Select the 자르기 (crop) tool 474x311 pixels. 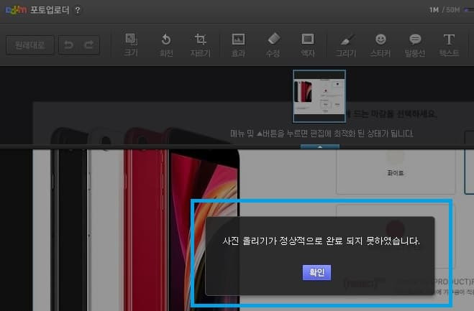click(x=201, y=45)
